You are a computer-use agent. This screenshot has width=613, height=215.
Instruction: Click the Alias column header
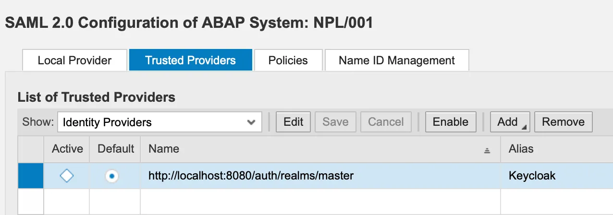pyautogui.click(x=521, y=149)
